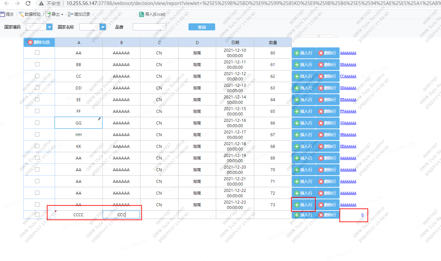Click the delete-checked (删除勾选) header button

coord(39,42)
